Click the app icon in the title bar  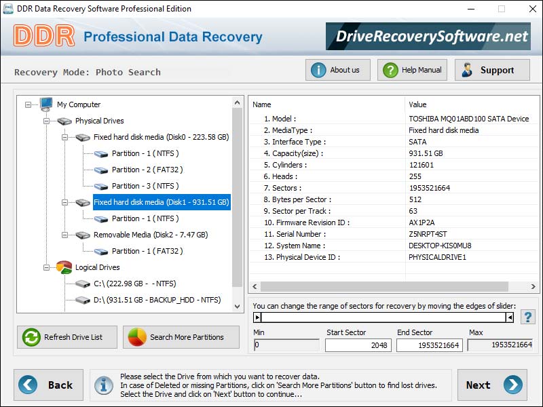[x=7, y=9]
